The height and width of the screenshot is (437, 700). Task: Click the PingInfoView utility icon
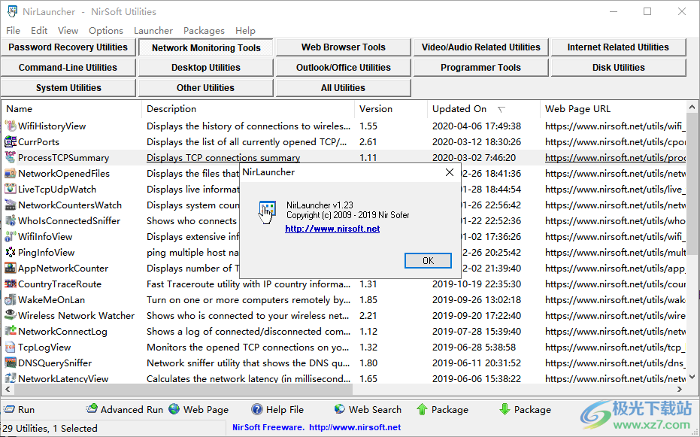pos(9,252)
